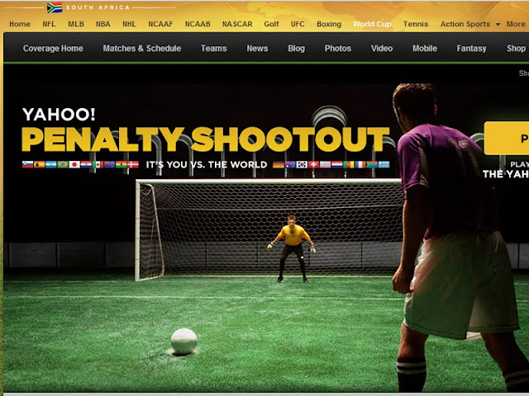Click the Slovenia flag in the banner
529x396 pixels.
coord(27,164)
